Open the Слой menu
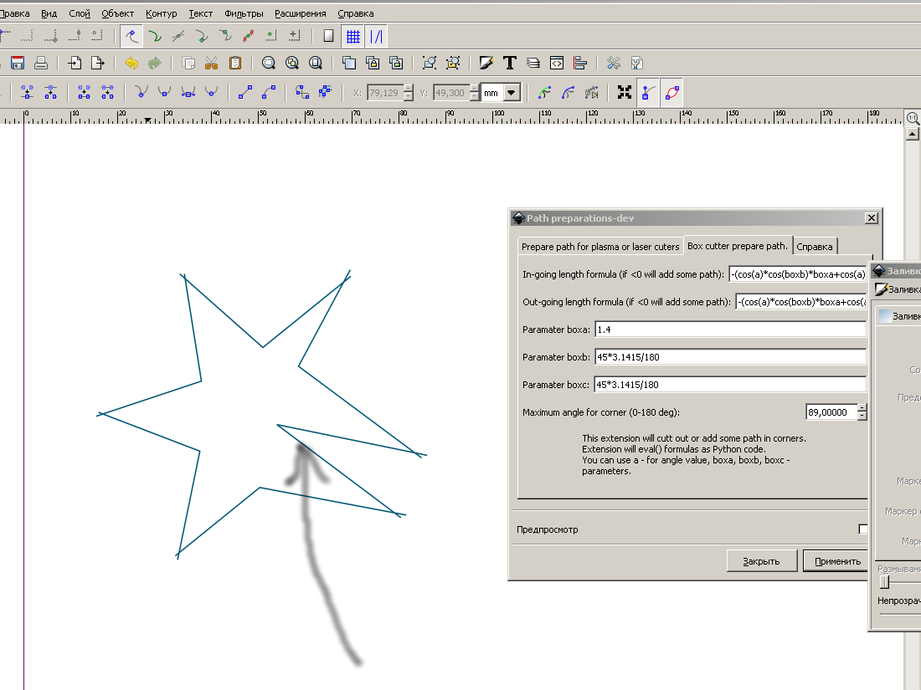The width and height of the screenshot is (921, 690). 80,13
